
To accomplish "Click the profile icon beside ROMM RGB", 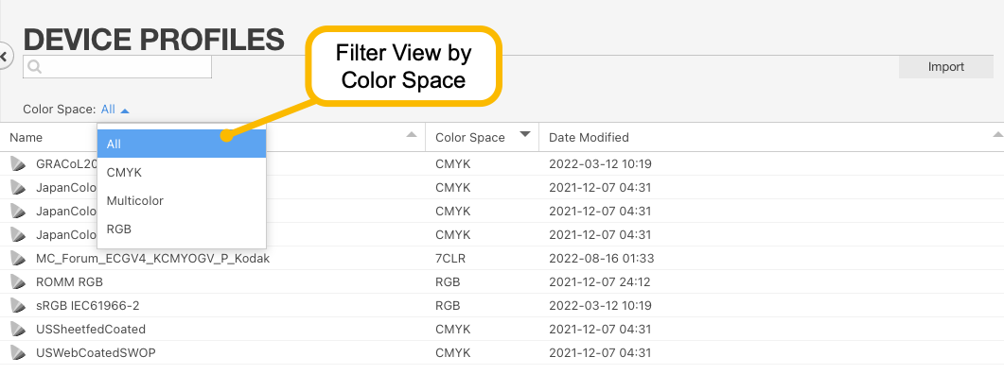I will (x=18, y=282).
